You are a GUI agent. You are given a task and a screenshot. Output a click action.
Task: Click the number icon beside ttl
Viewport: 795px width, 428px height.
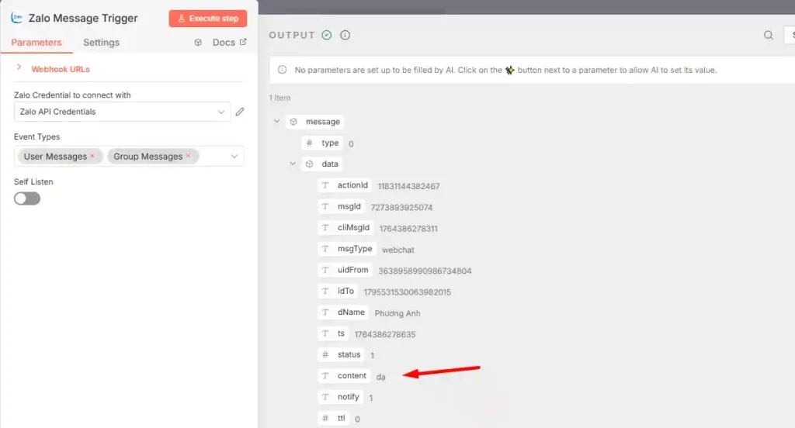pyautogui.click(x=325, y=418)
